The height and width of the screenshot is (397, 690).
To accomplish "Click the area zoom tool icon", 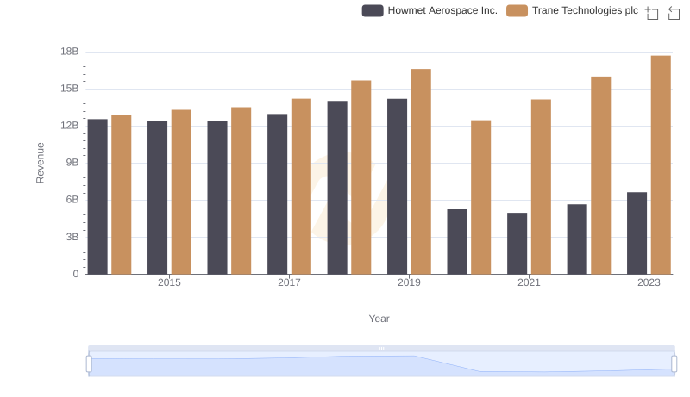I will tap(652, 13).
